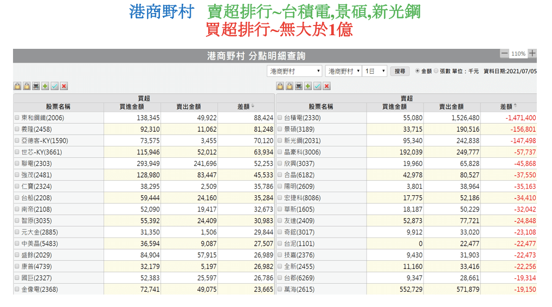Screen dimensions: 552x307
Task: Open the 1日 period dropdown
Action: (375, 71)
